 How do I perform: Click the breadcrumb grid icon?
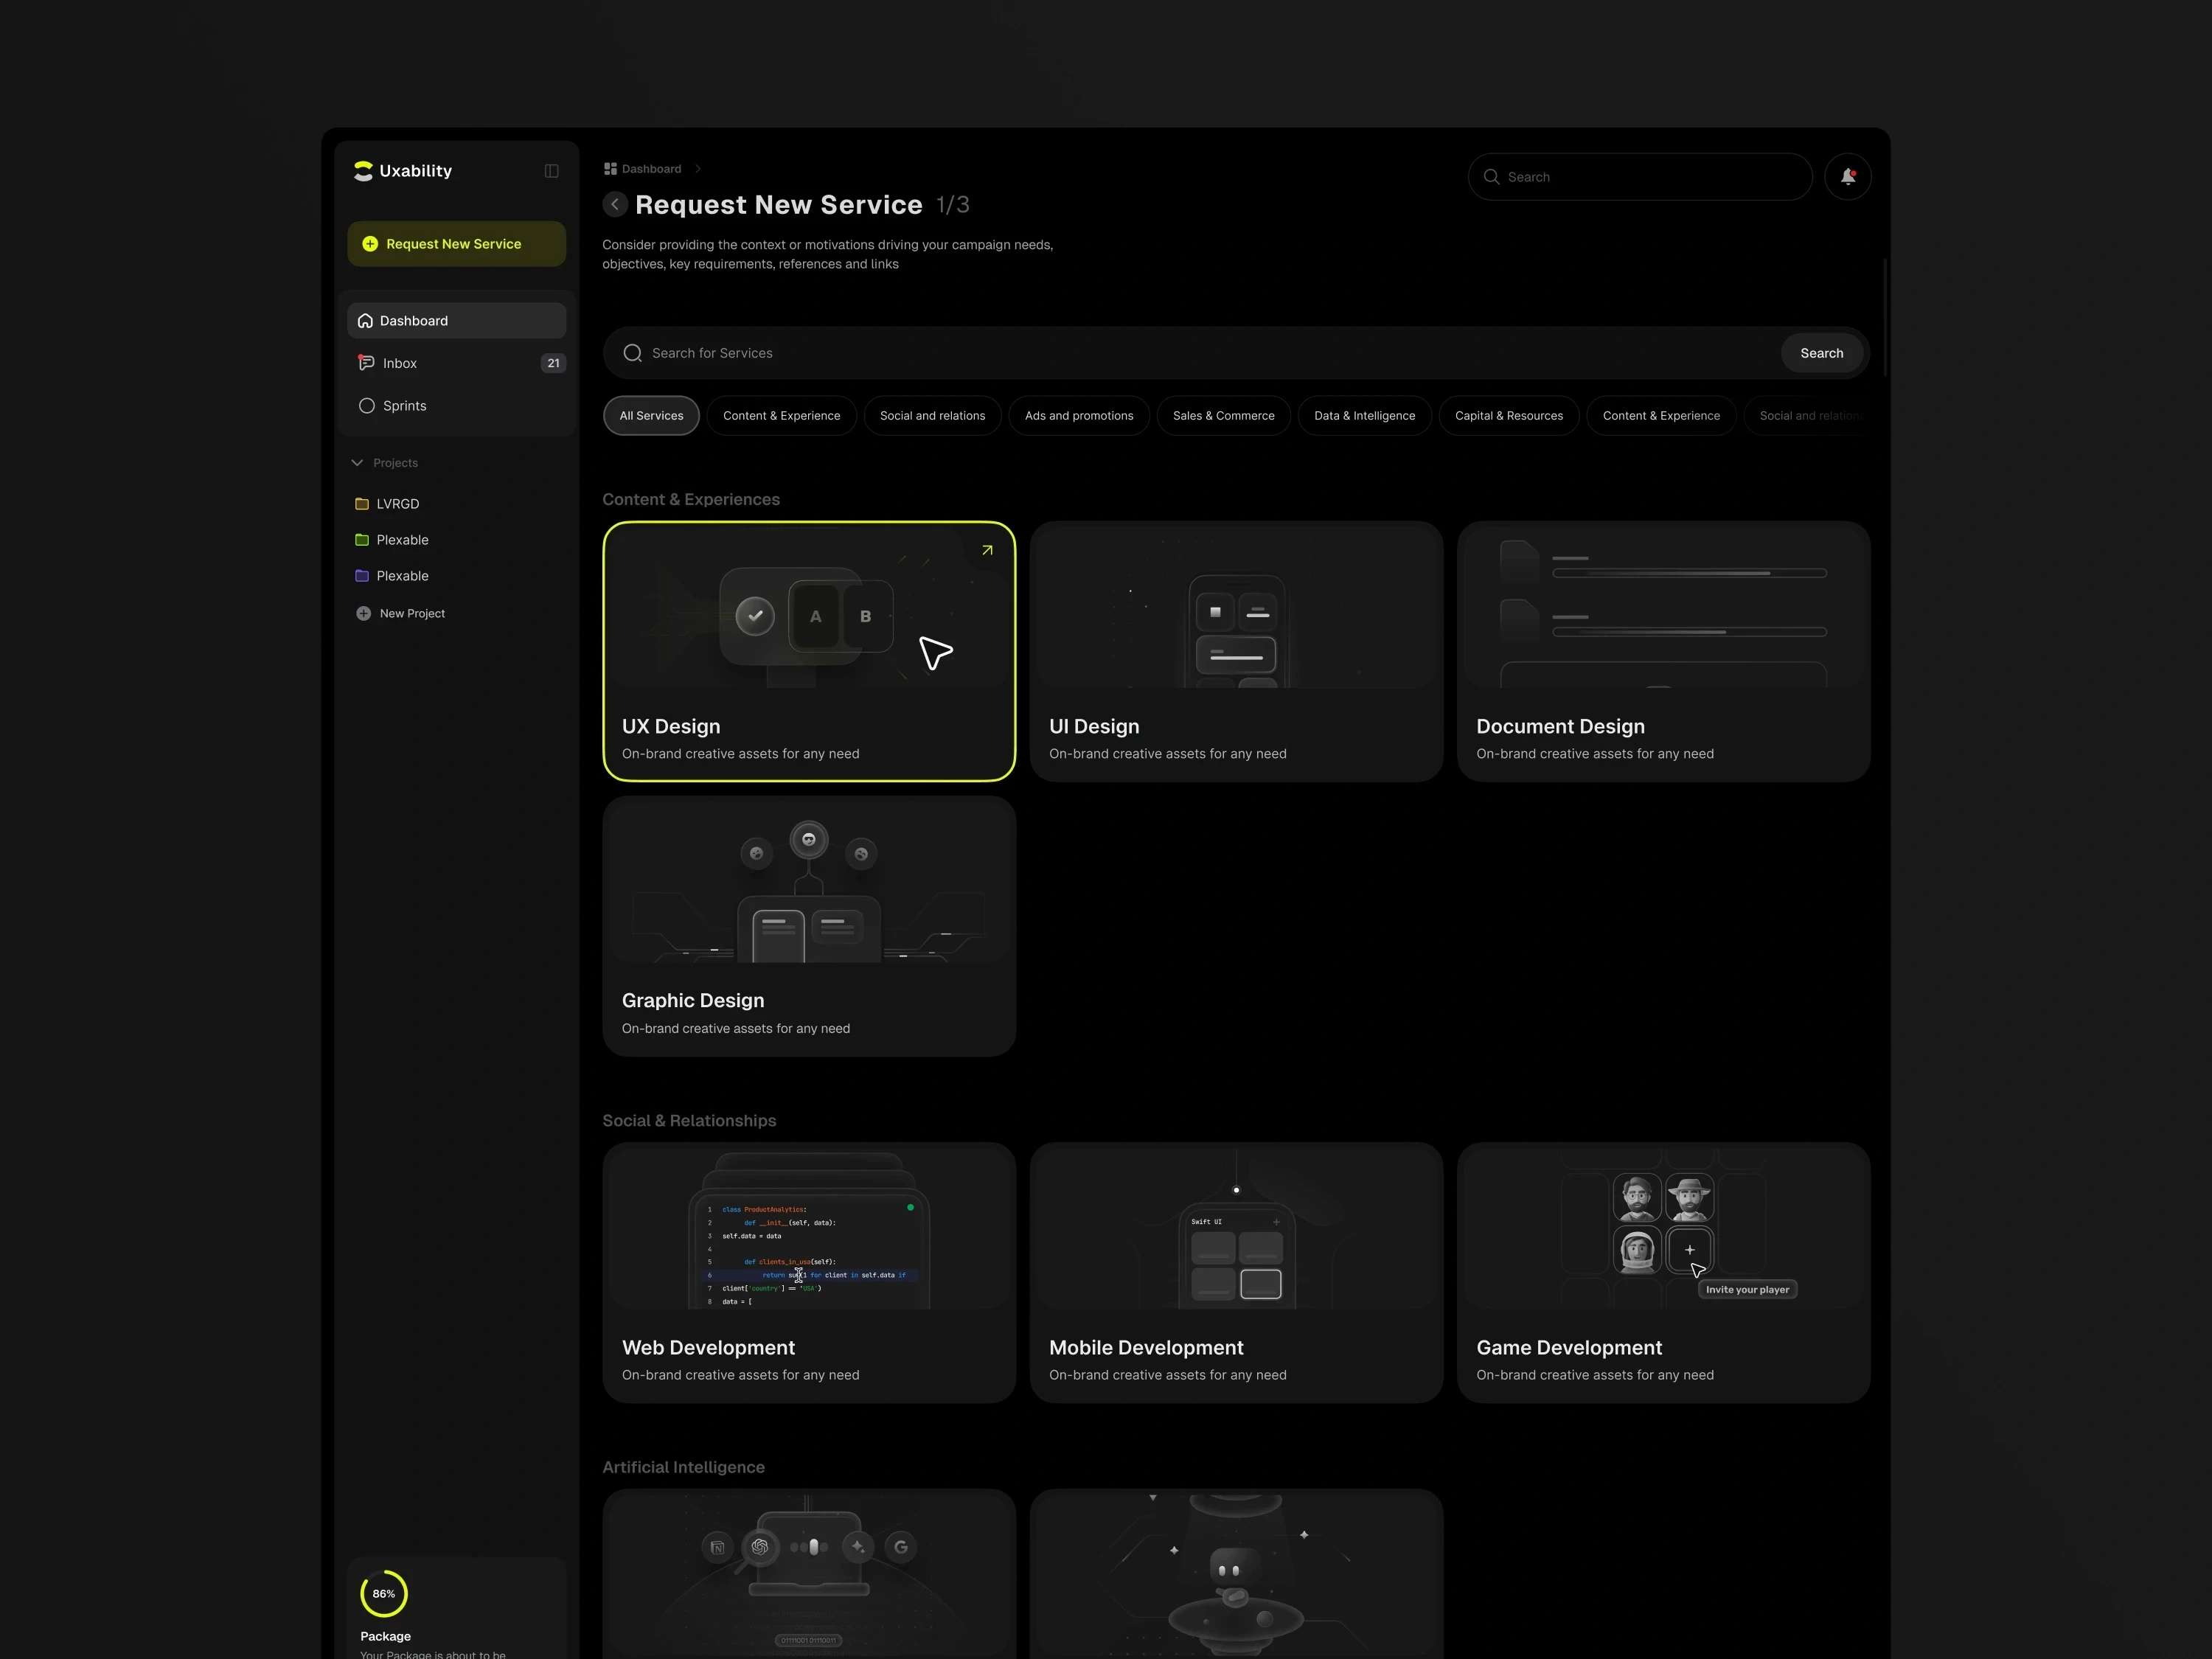pyautogui.click(x=610, y=169)
